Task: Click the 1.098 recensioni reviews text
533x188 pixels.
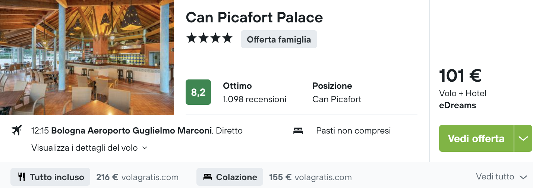Action: click(x=255, y=99)
